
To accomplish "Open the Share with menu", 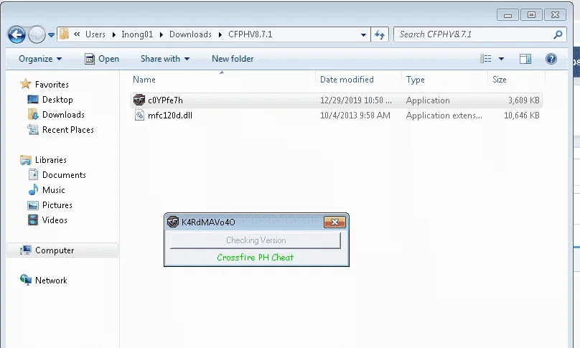I will [x=165, y=59].
